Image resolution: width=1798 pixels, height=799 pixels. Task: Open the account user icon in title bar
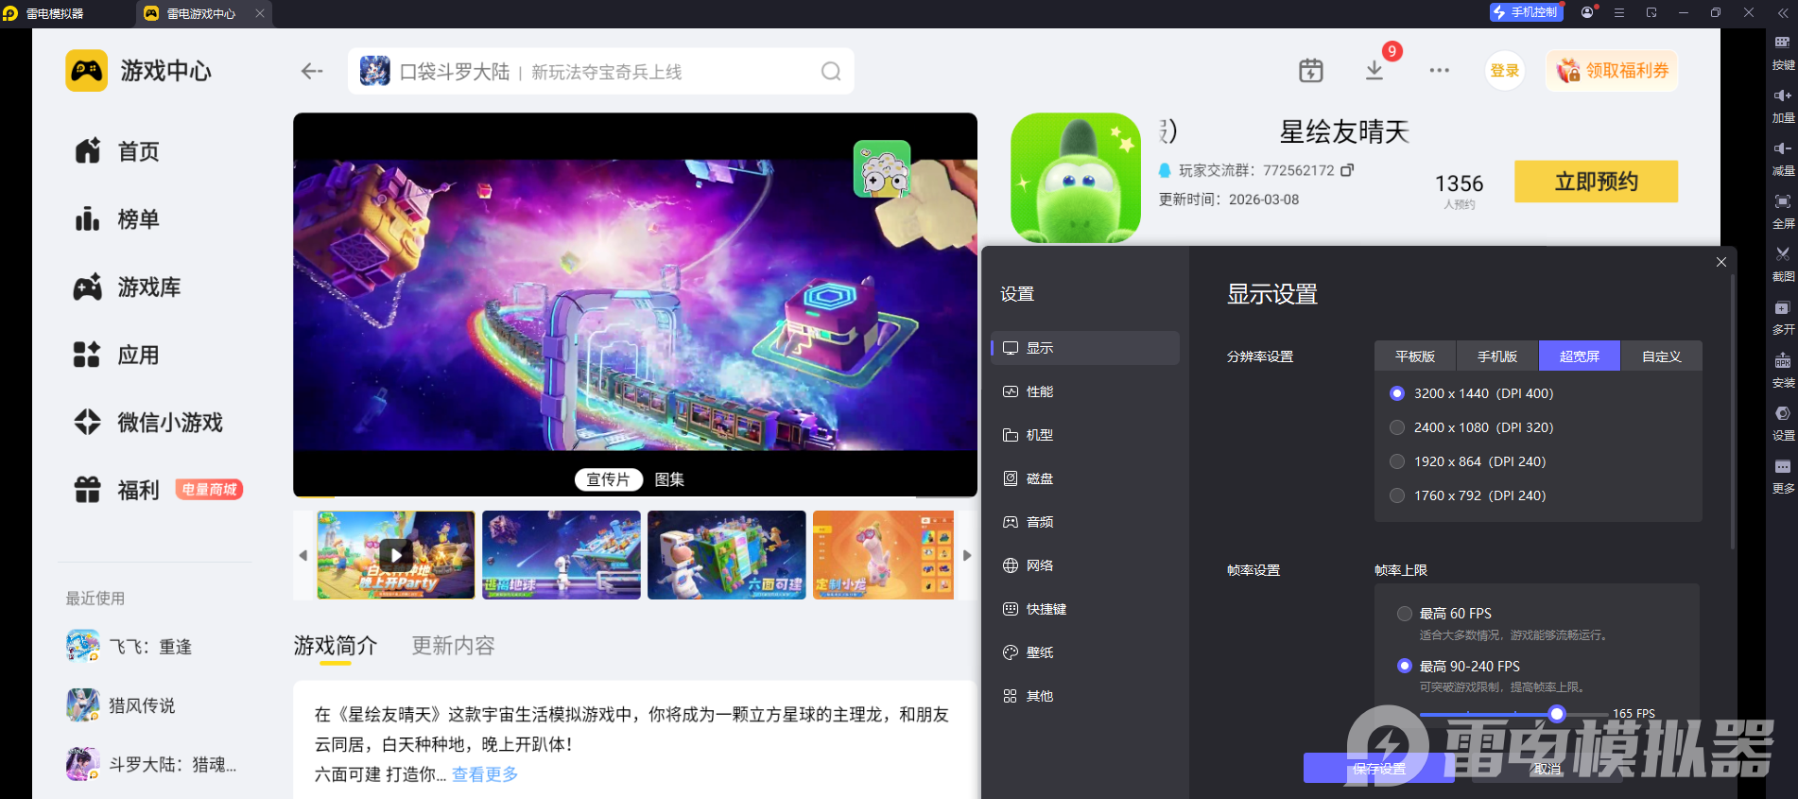pos(1586,13)
